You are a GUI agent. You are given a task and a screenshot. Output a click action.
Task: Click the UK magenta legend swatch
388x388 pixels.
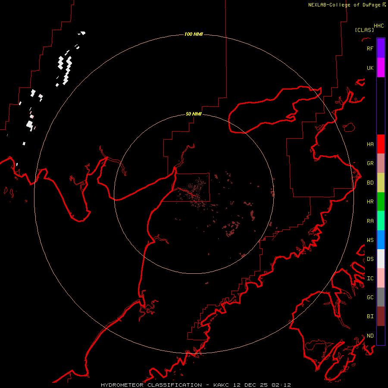click(381, 68)
